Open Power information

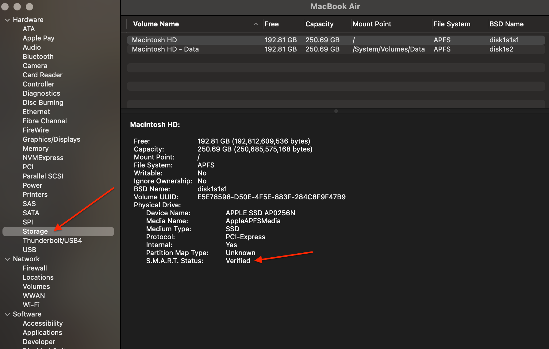tap(33, 185)
